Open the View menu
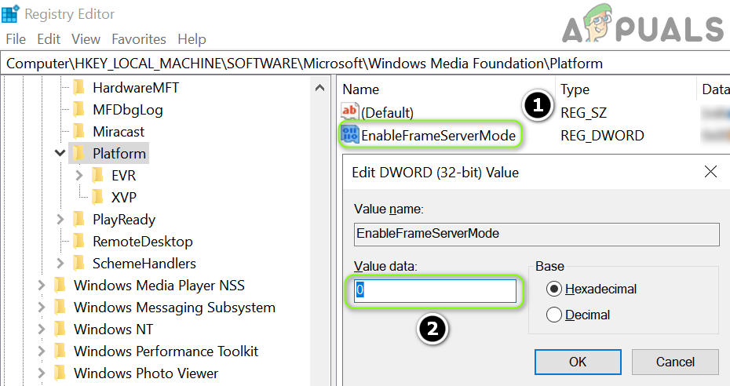This screenshot has height=386, width=730. [86, 39]
